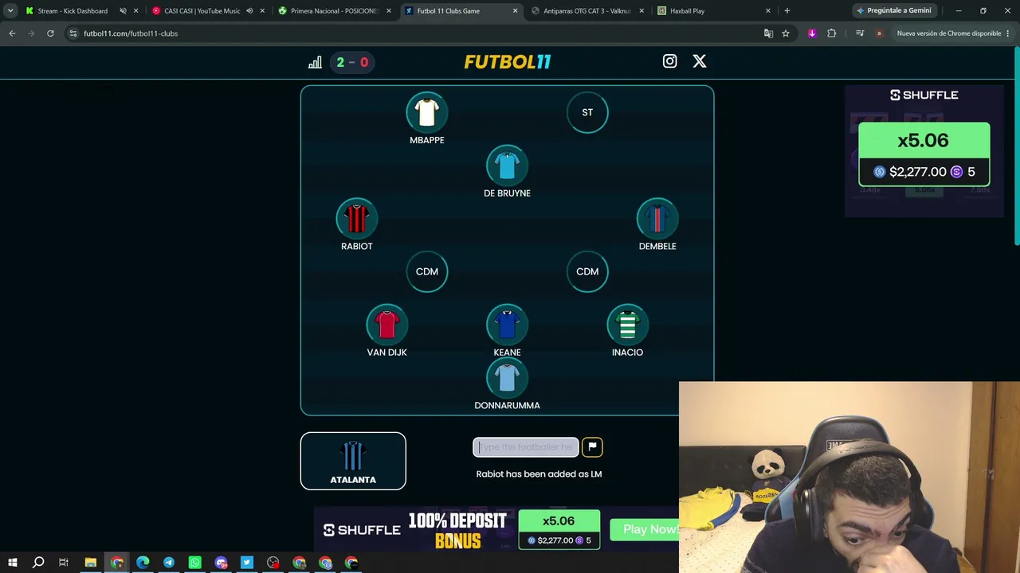
Task: Focus the footballer name input field
Action: tap(526, 447)
